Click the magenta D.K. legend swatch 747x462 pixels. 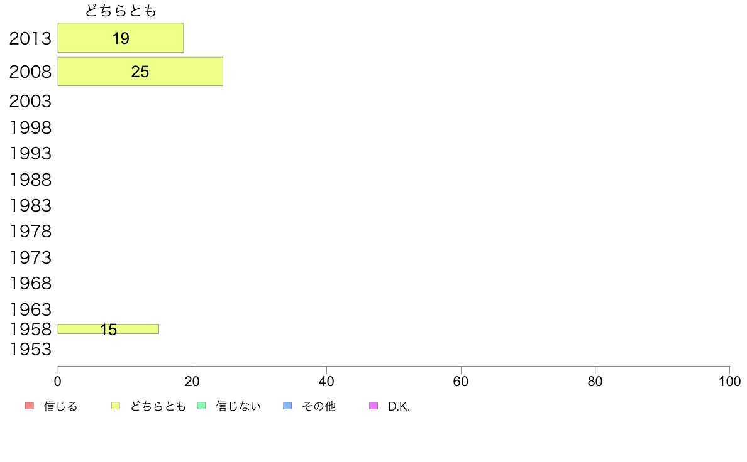tap(373, 406)
